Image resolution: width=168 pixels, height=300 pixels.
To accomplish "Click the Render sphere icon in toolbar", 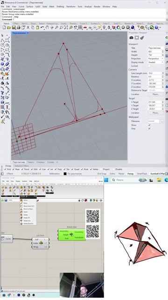I will pos(133,28).
